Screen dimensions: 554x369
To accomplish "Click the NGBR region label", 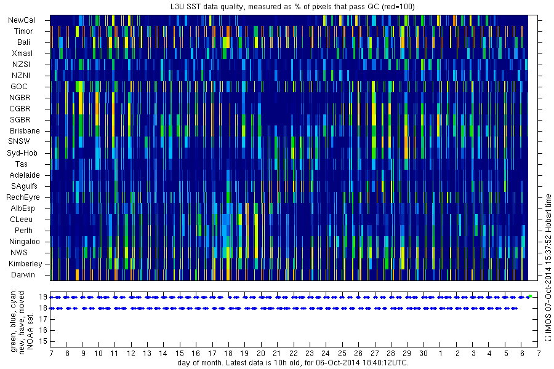I will [x=20, y=97].
